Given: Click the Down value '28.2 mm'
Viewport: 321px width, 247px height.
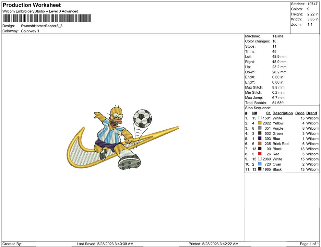Looking at the screenshot, I should click(279, 72).
